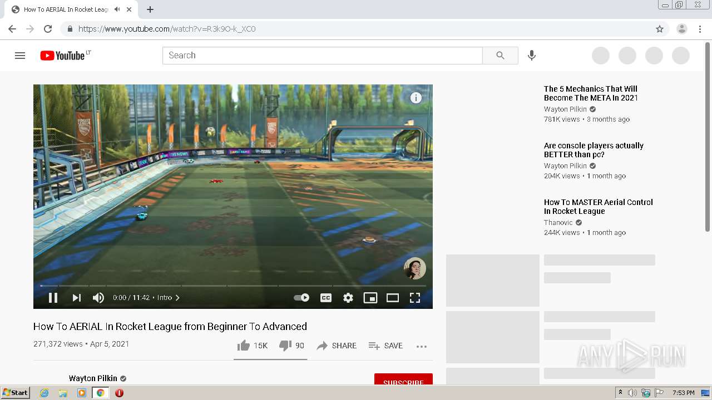Open Chrome profile avatar
Screen dimensions: 712x400
[x=682, y=29]
